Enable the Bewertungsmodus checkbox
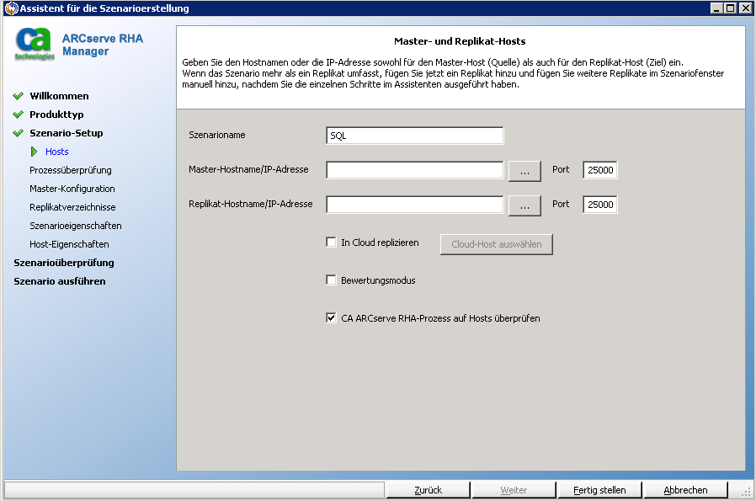 (331, 280)
